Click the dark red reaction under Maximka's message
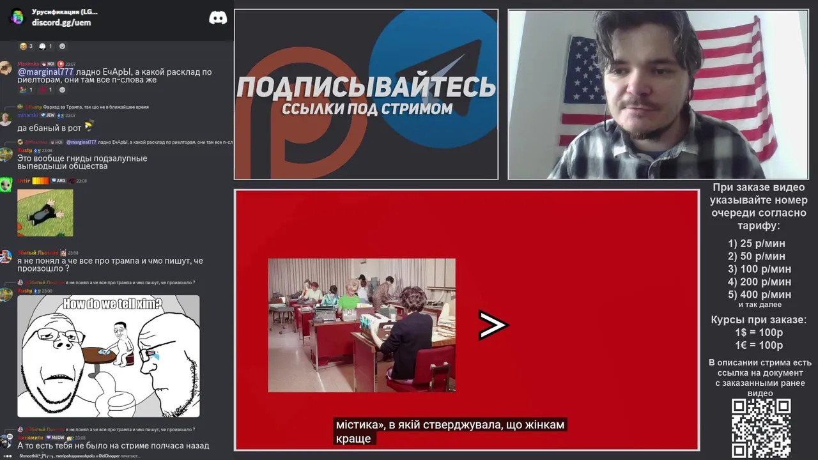The width and height of the screenshot is (818, 460). 45,89
